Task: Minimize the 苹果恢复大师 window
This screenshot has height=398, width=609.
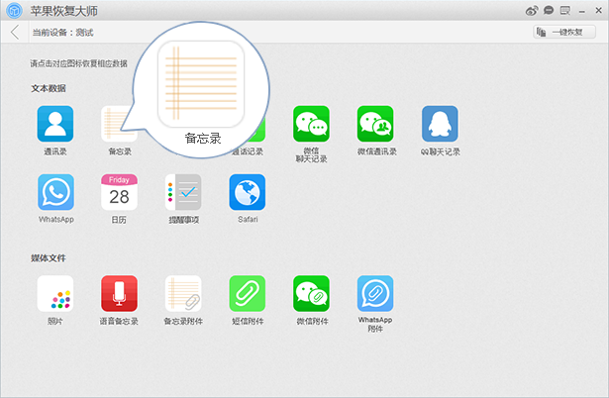Action: pyautogui.click(x=582, y=11)
